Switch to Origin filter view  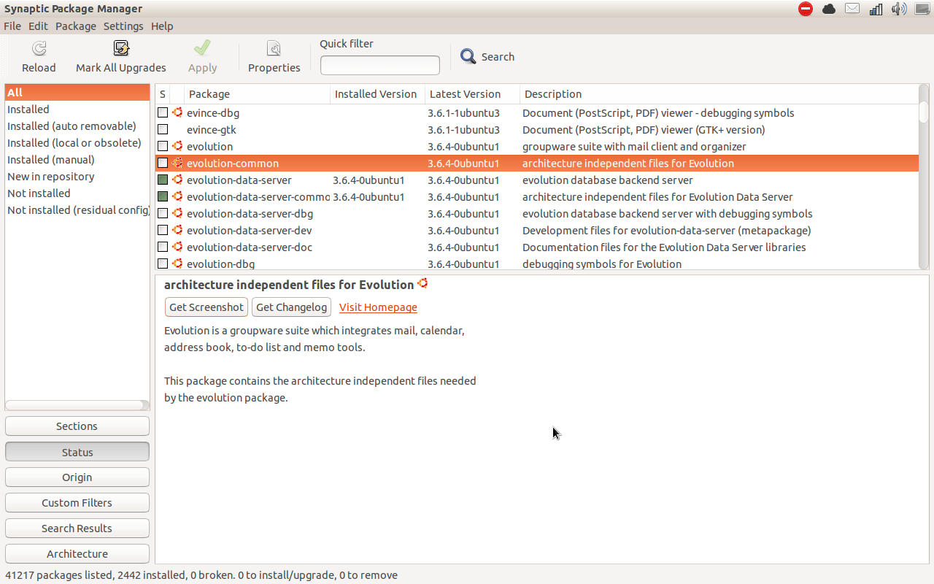coord(77,477)
